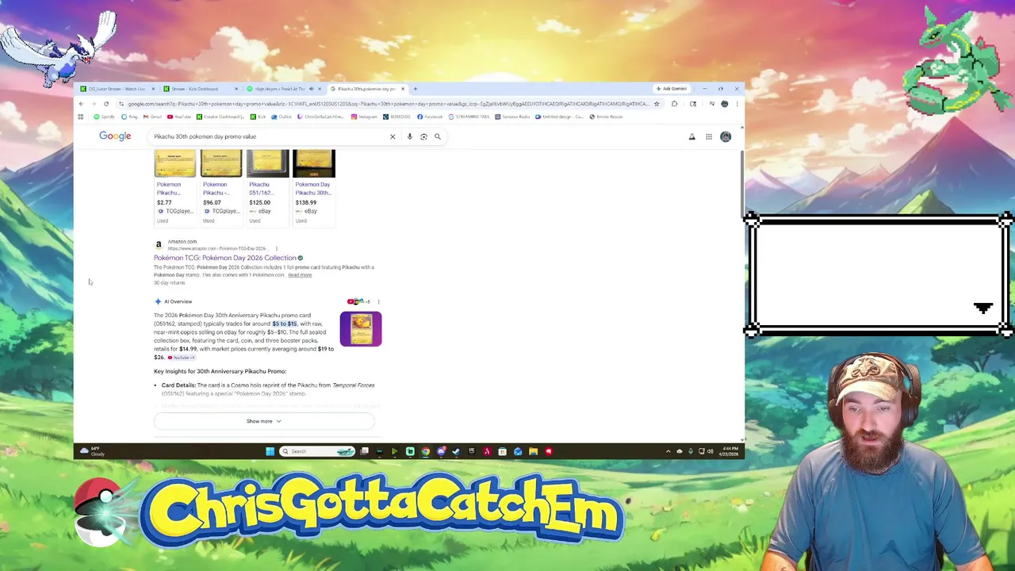Open the Chrome extensions puzzle icon
The width and height of the screenshot is (1015, 571).
tap(675, 104)
